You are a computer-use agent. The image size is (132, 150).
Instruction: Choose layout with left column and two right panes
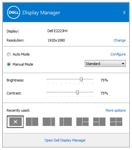82,122
